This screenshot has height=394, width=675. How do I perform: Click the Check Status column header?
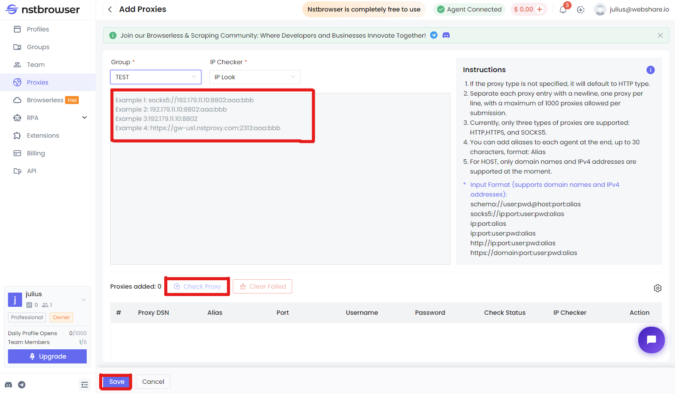pyautogui.click(x=505, y=313)
